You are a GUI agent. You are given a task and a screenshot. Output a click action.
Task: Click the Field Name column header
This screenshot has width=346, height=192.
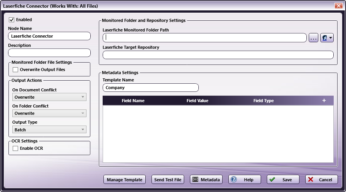(133, 101)
